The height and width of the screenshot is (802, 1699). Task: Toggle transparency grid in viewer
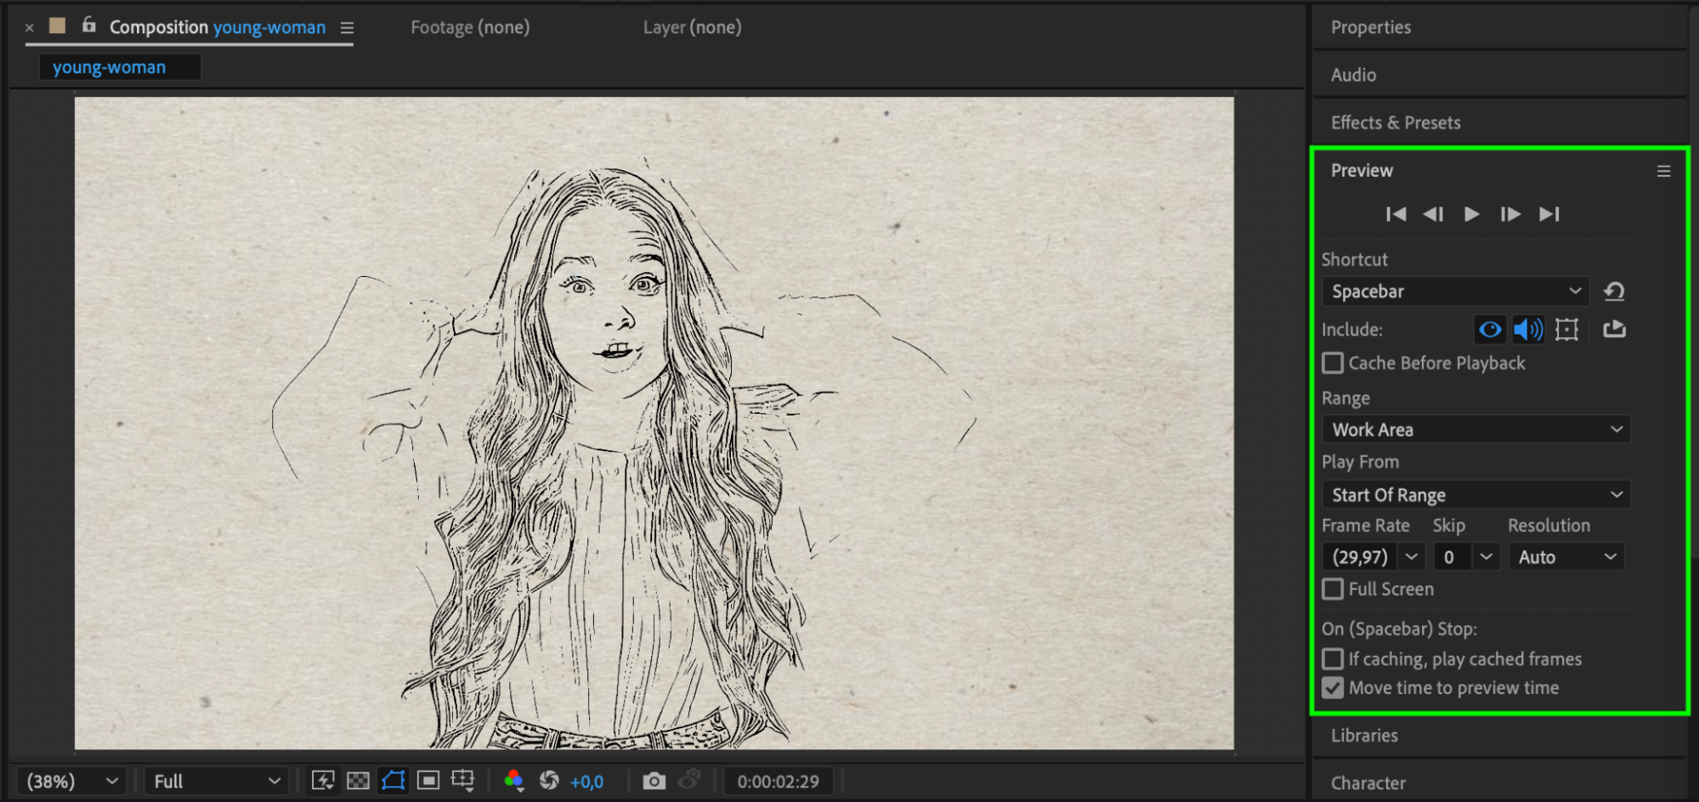[359, 781]
